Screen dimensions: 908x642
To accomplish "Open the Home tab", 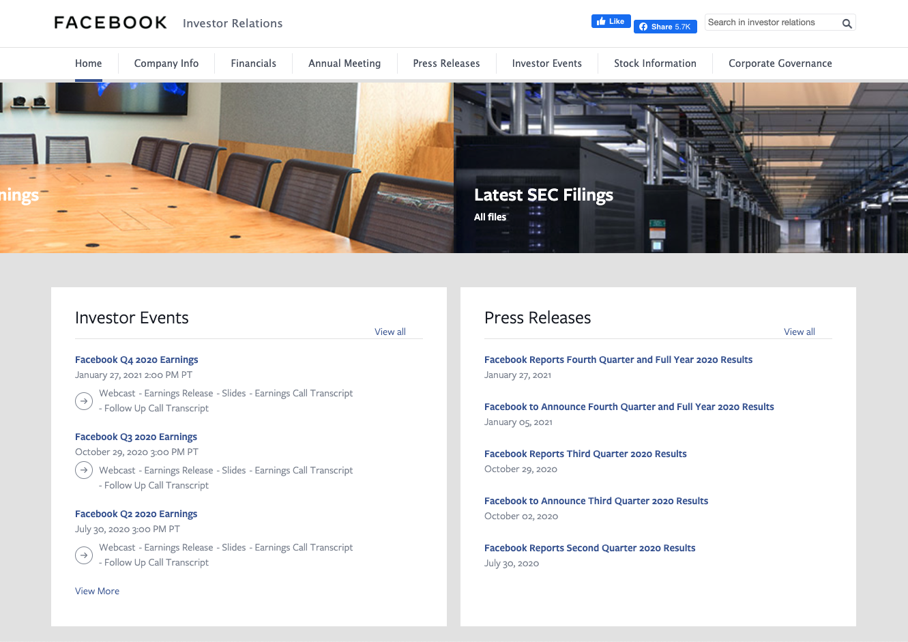I will (x=89, y=63).
